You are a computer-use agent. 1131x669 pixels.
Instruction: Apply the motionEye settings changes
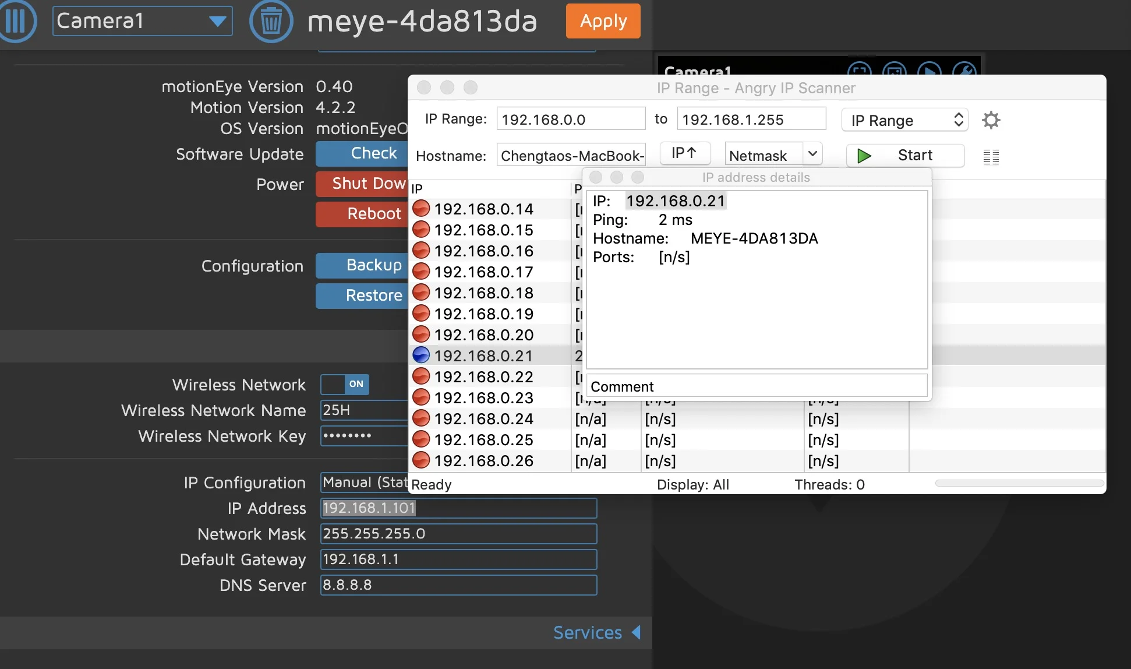click(603, 21)
